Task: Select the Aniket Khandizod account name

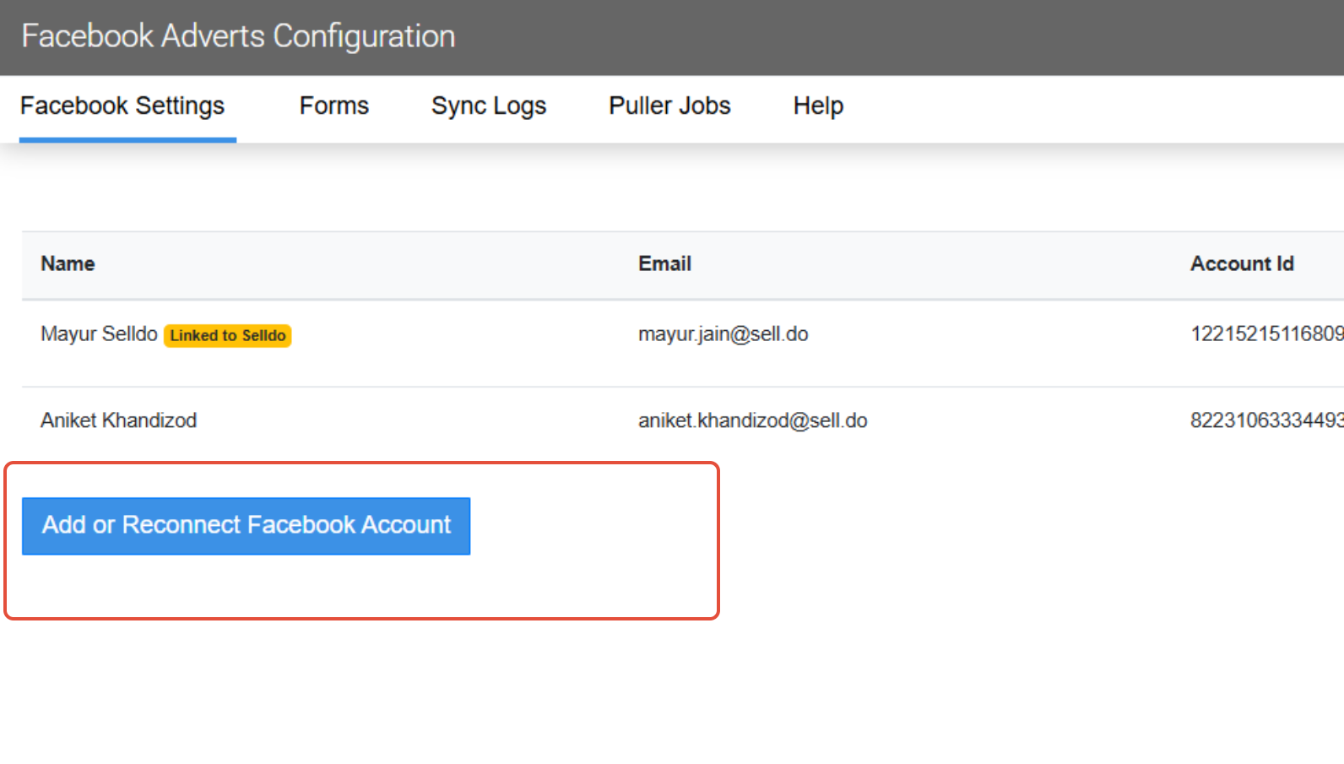Action: (118, 420)
